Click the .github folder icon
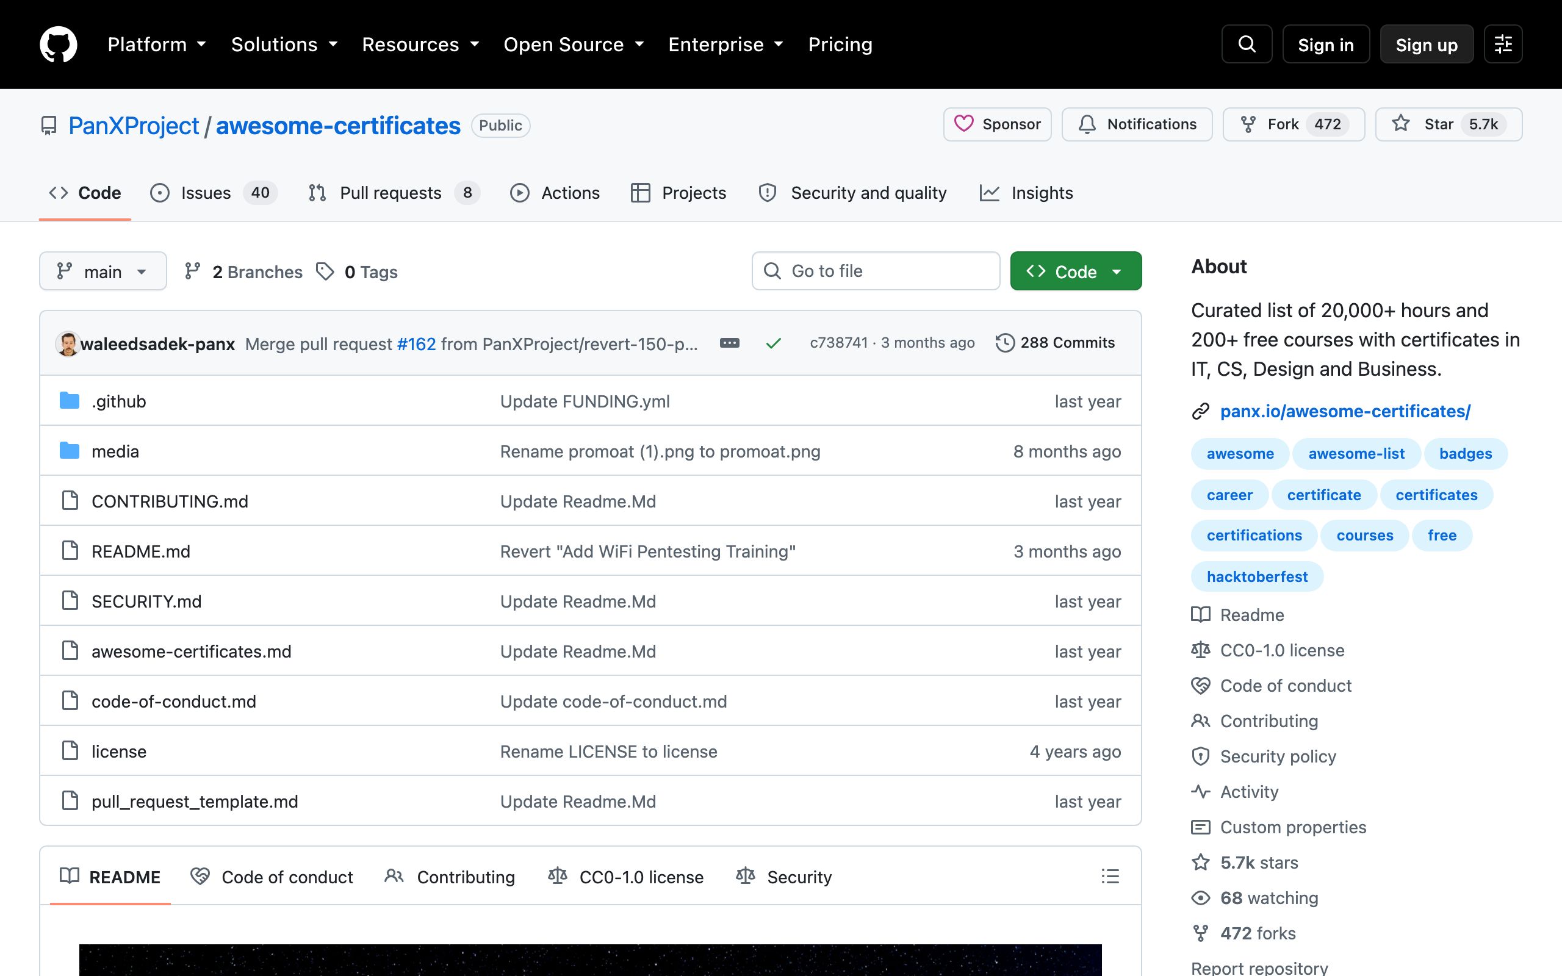1562x976 pixels. (69, 401)
